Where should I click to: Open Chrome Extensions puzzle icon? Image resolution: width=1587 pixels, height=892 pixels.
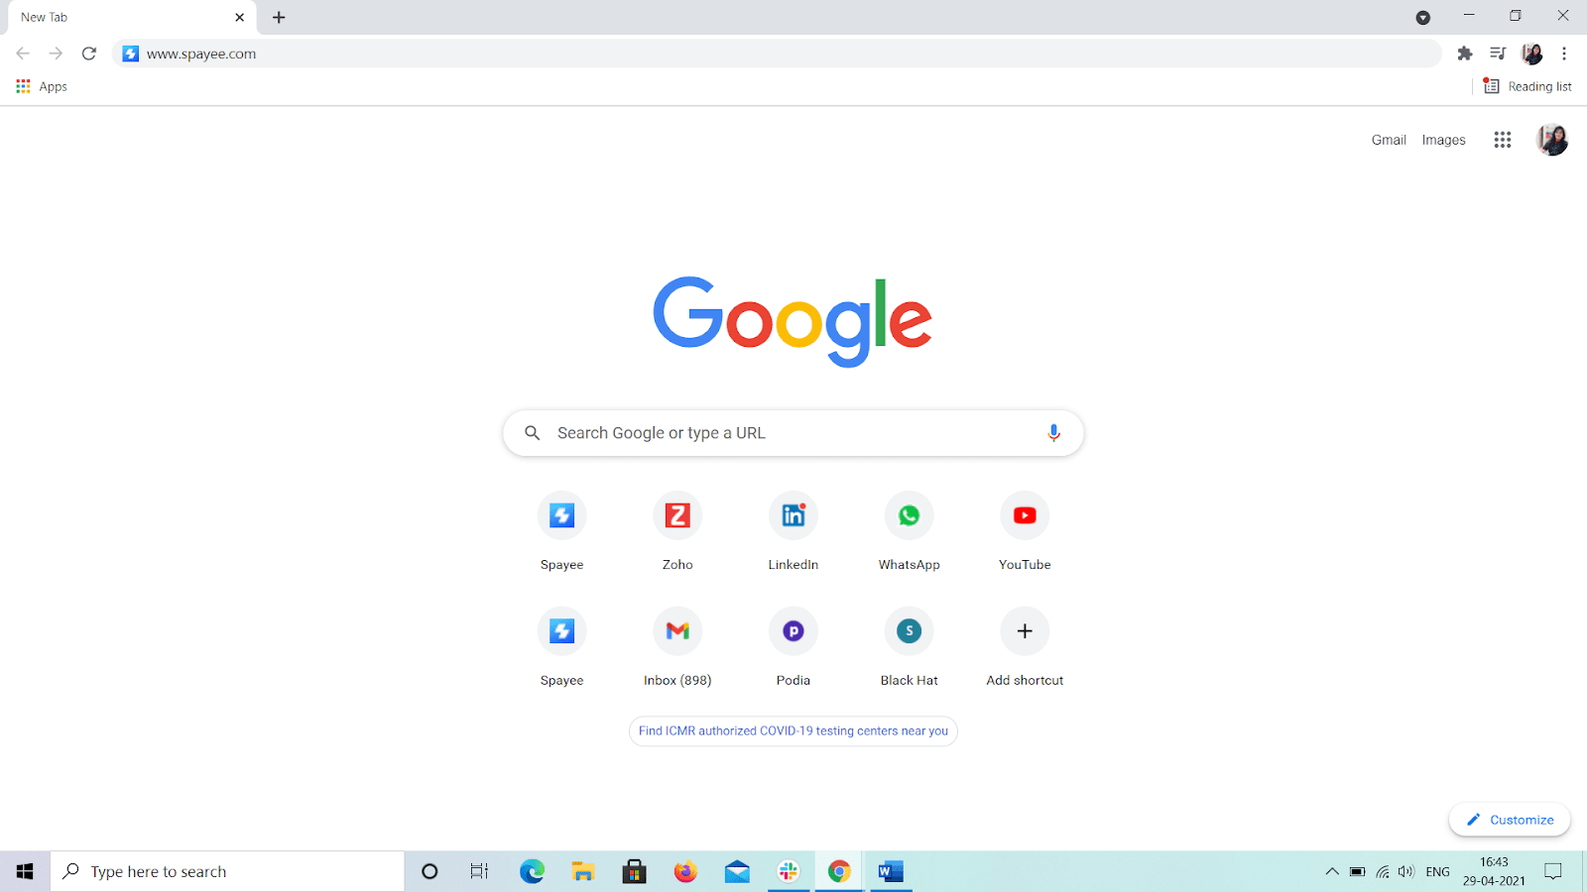(1464, 54)
